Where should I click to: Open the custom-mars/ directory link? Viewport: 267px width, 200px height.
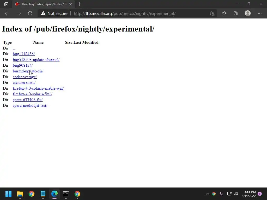(x=24, y=83)
